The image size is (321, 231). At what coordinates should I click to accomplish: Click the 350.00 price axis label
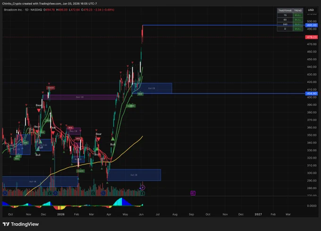(312, 135)
